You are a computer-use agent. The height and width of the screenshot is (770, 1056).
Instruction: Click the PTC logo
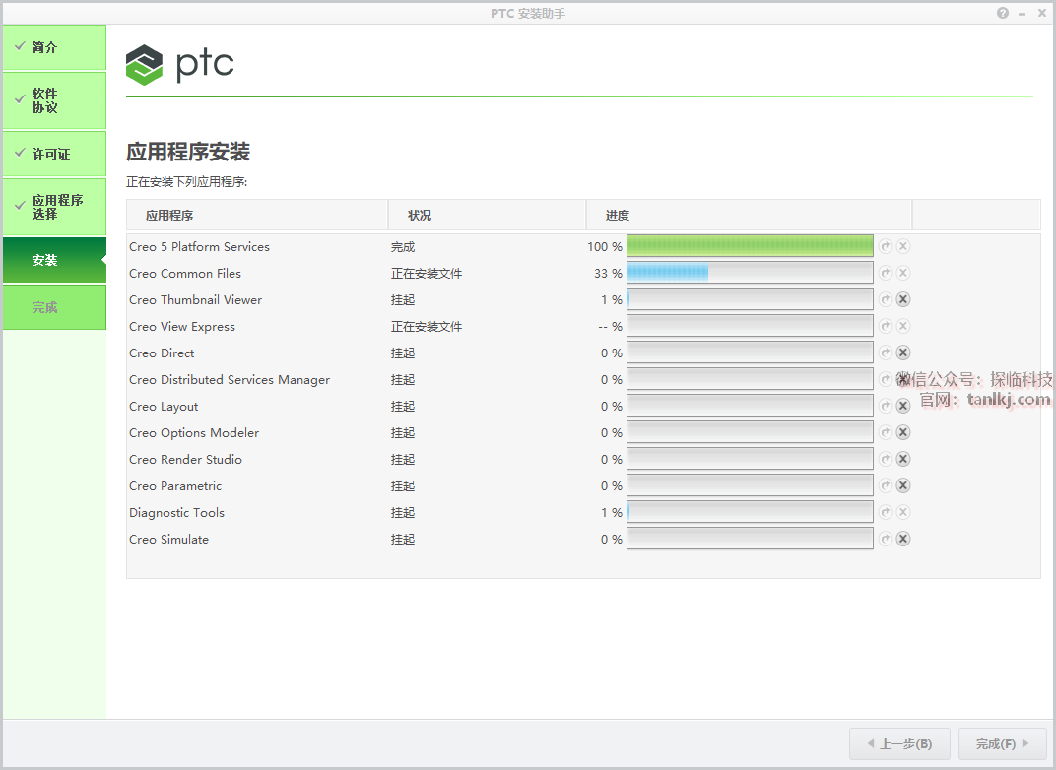tap(180, 65)
